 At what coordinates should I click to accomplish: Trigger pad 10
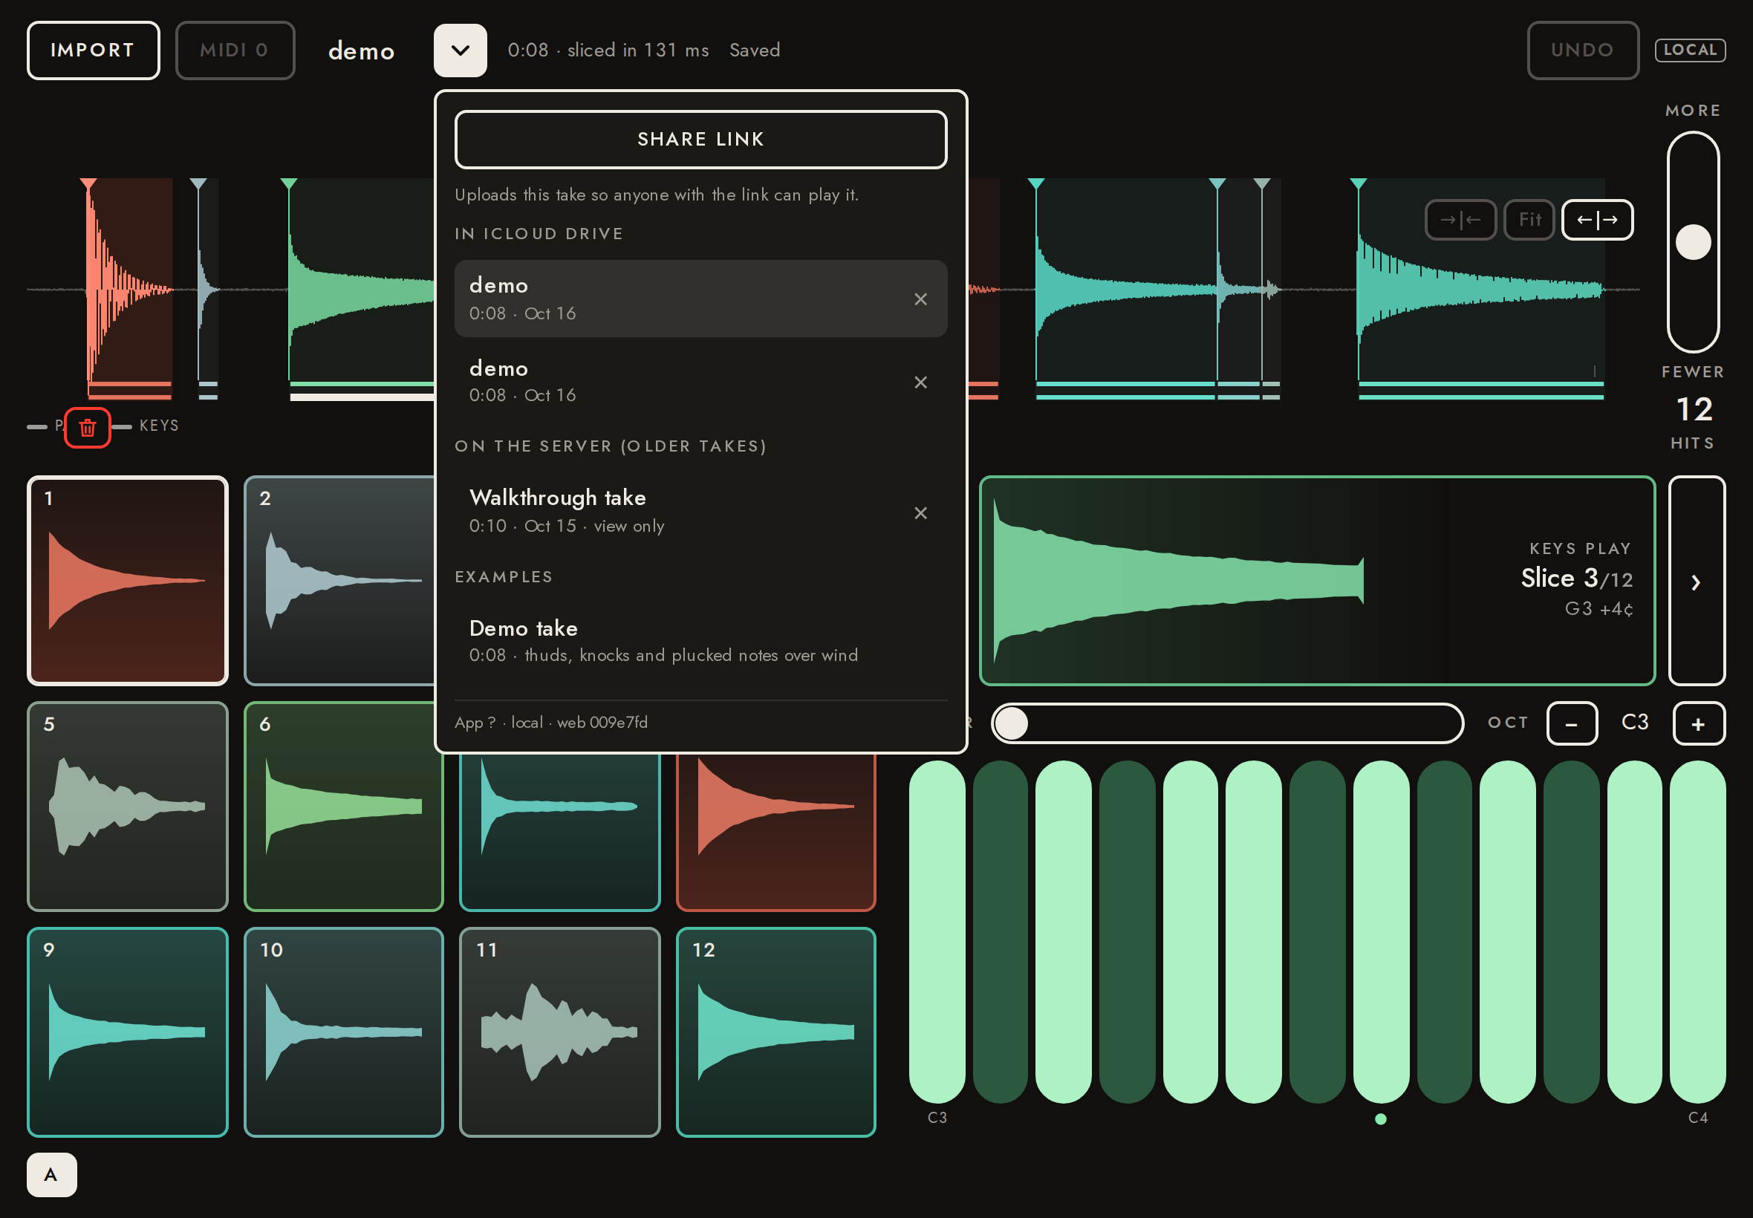coord(343,1032)
